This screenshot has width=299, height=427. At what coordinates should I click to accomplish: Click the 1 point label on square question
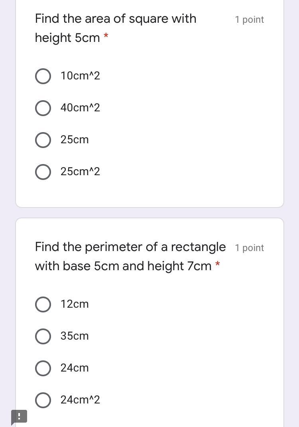pos(249,20)
